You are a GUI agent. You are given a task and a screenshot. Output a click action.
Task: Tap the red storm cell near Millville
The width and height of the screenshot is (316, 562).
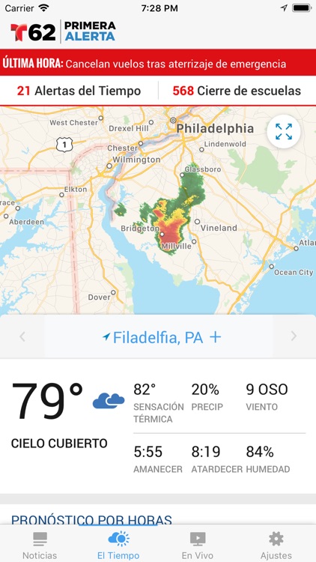click(171, 232)
